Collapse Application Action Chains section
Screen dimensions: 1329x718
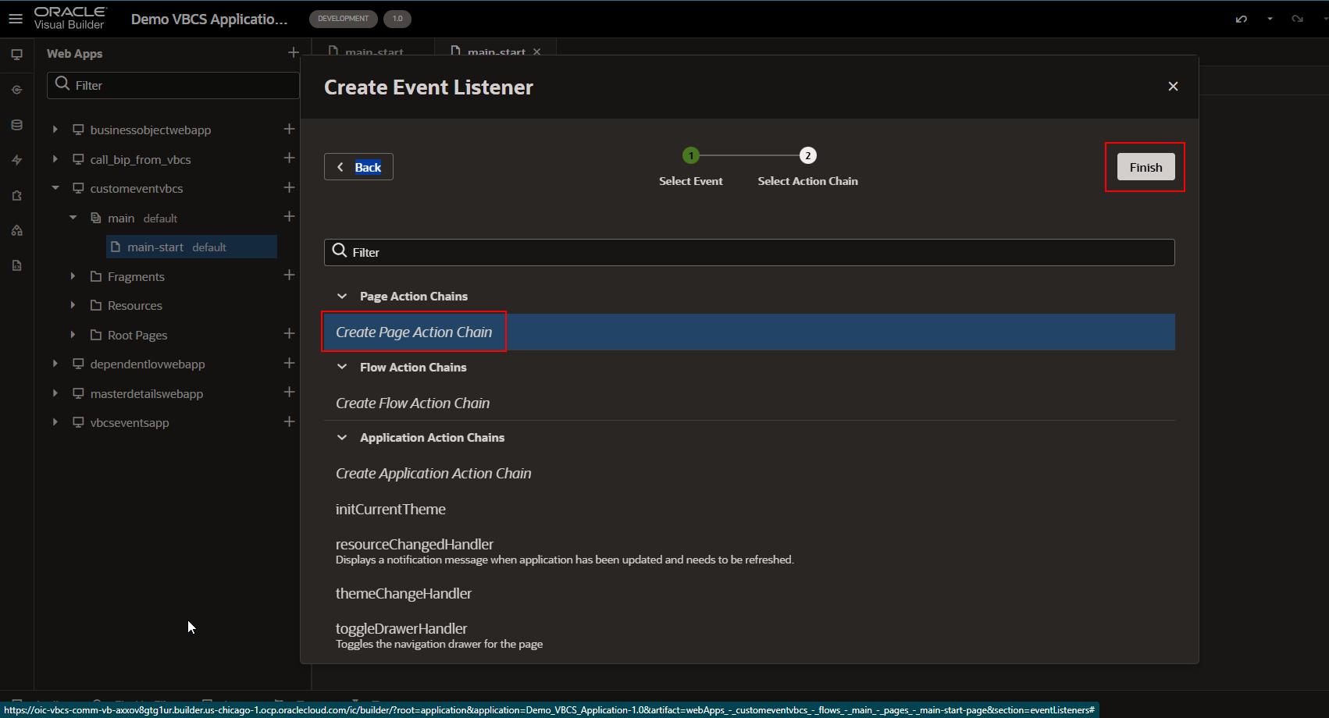(x=342, y=438)
